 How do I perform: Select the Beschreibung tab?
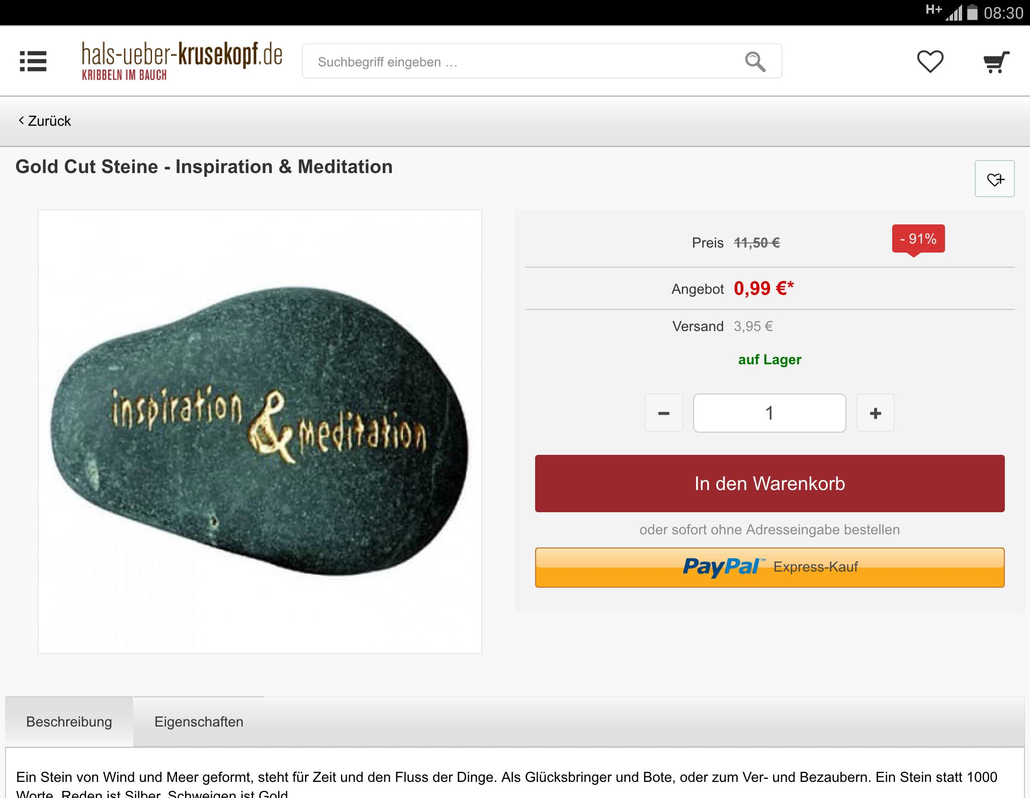coord(69,722)
